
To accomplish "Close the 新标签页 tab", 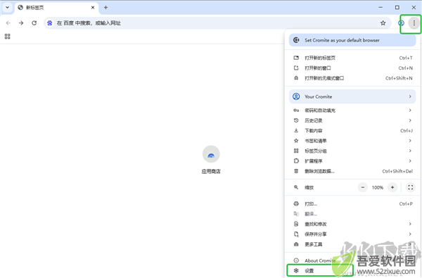I will coord(93,8).
